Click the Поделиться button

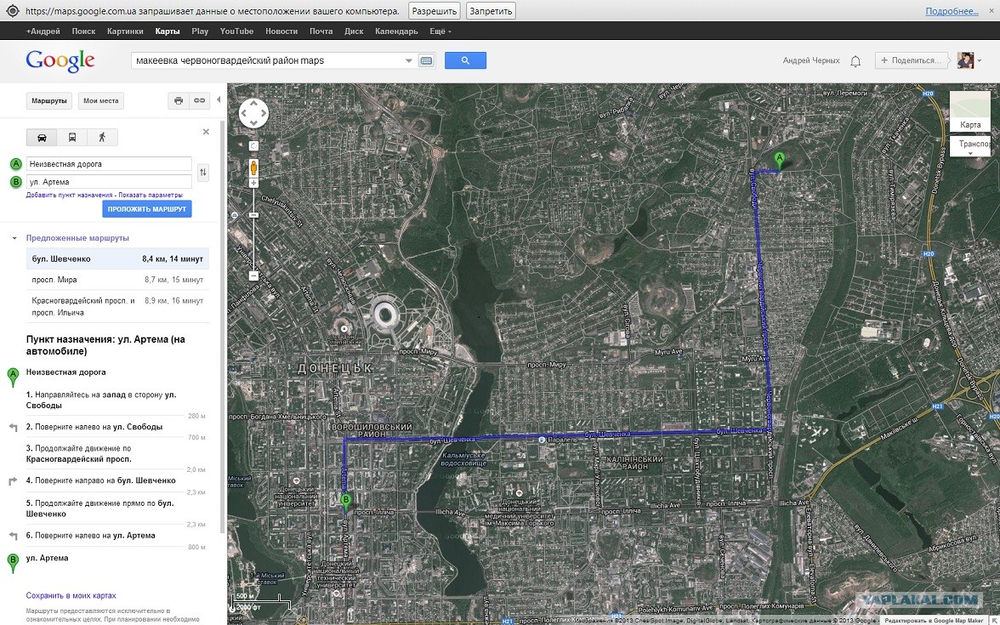[911, 60]
